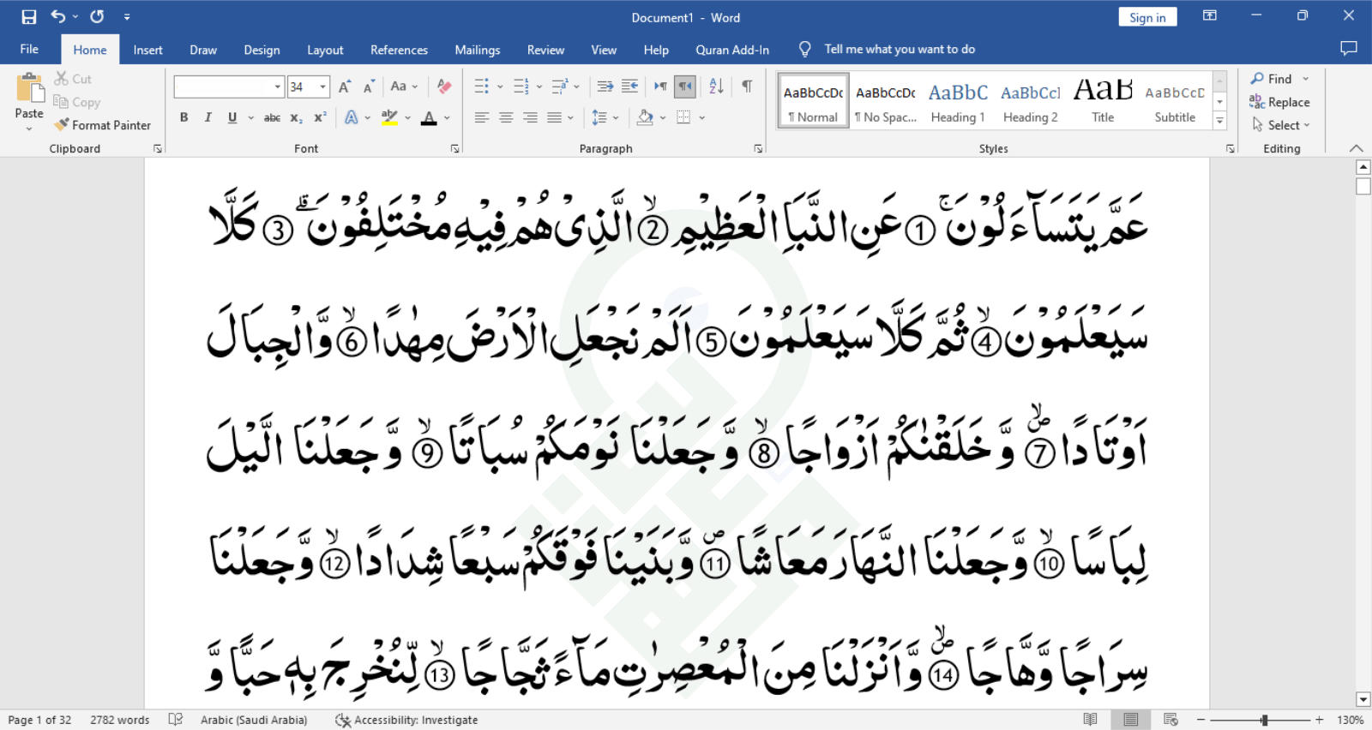Click the Tell me what you want search box

899,49
